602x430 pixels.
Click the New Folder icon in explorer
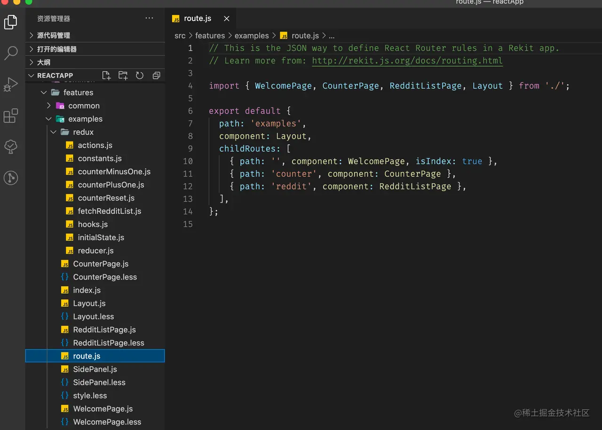click(x=123, y=76)
